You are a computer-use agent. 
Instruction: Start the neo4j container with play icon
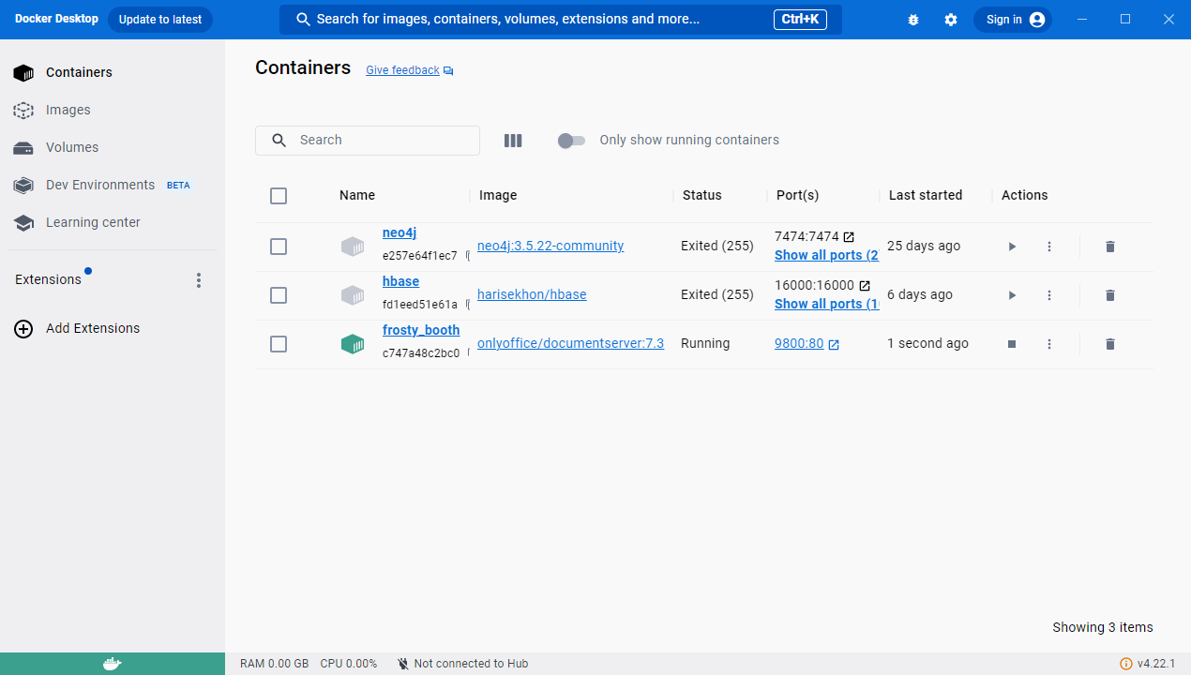(x=1012, y=247)
